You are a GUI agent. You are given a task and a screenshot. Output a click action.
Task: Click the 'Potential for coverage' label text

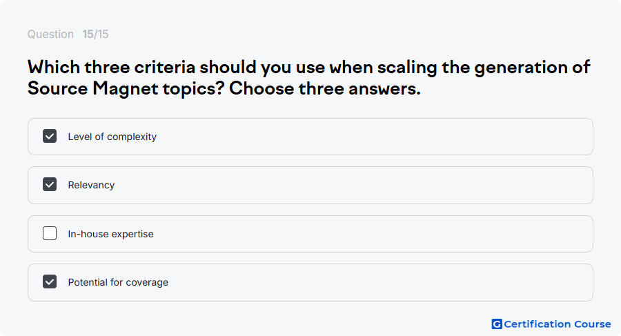118,282
